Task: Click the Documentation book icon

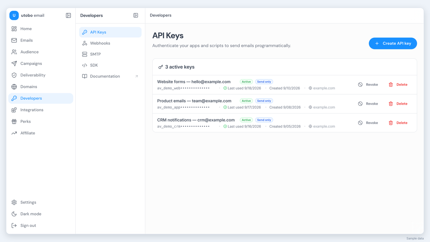Action: tap(85, 76)
